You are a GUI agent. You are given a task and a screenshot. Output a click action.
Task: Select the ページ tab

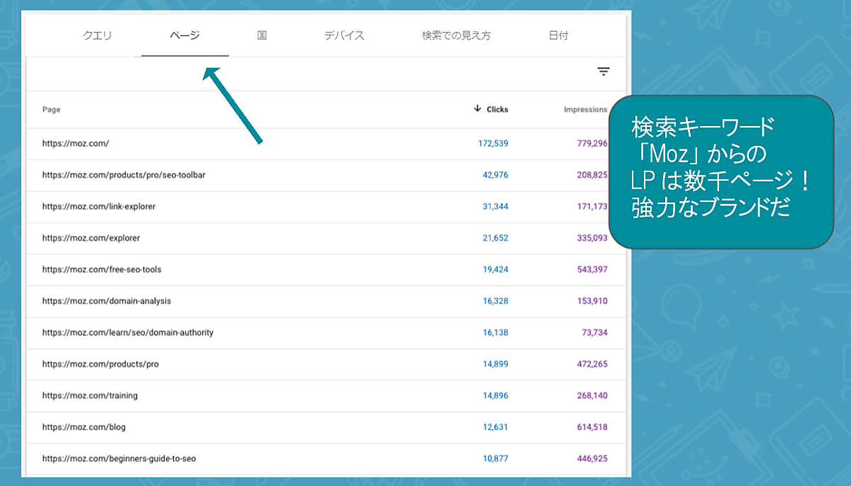184,35
